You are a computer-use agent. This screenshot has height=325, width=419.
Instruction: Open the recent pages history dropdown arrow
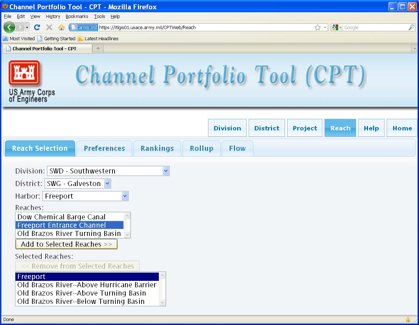pos(27,27)
